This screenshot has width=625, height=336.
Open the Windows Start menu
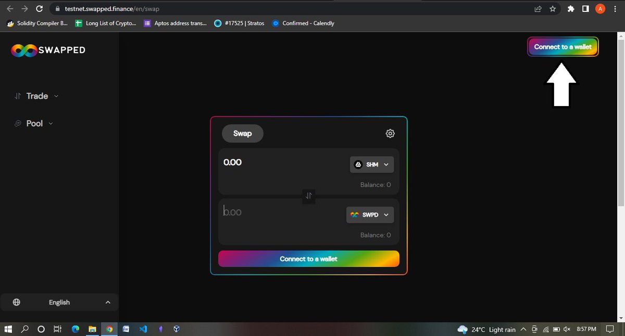point(8,329)
